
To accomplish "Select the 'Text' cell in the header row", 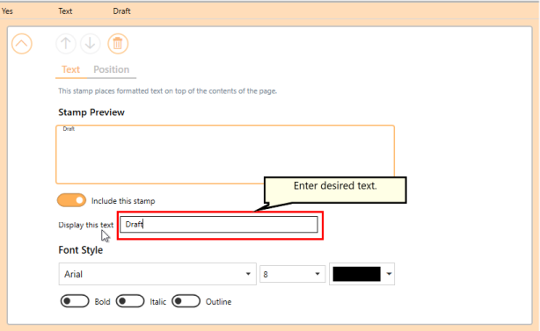I will point(65,11).
